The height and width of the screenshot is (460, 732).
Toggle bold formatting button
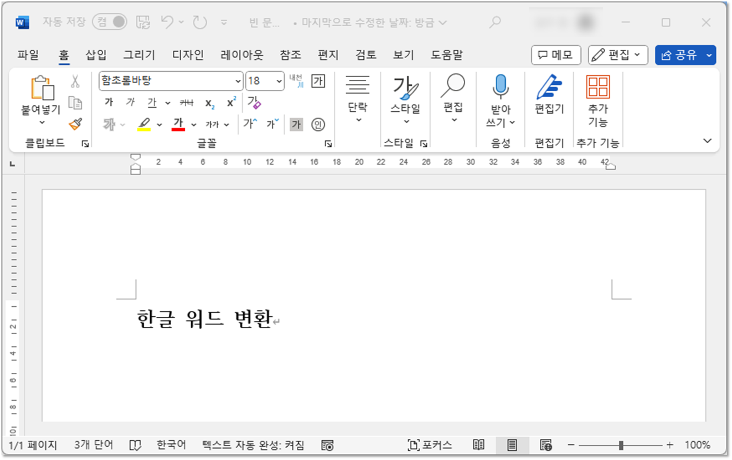click(108, 102)
